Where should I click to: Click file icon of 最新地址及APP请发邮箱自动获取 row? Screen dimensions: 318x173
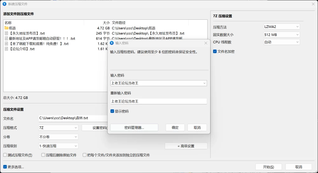(6, 38)
